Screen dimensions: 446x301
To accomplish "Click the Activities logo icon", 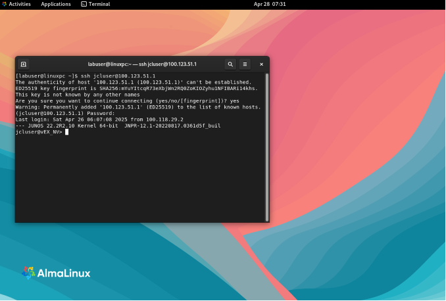I will pyautogui.click(x=4, y=4).
